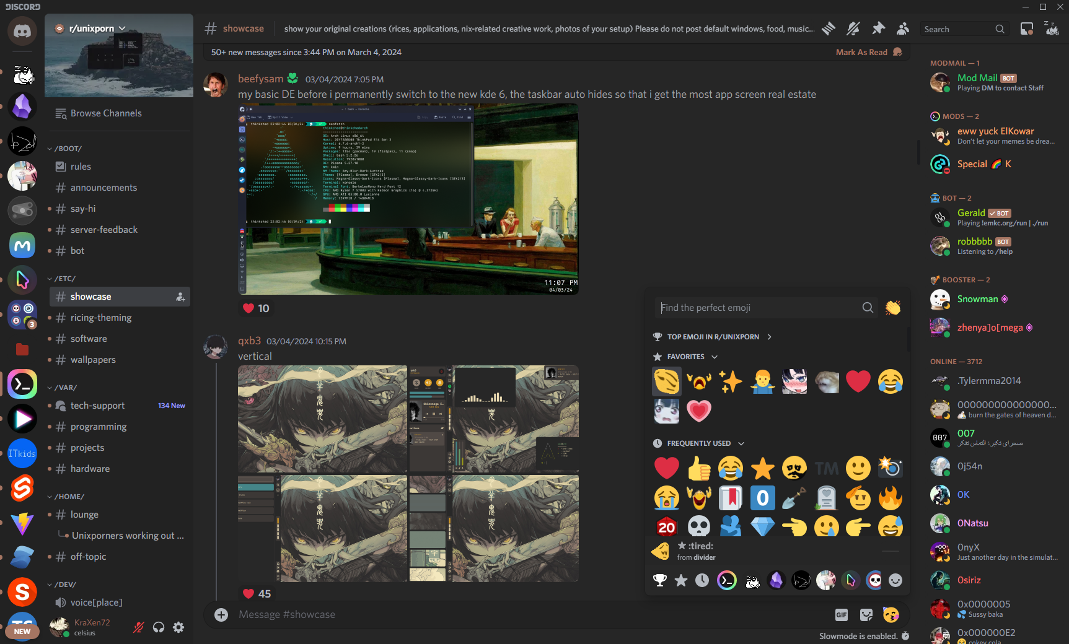
Task: Open the inbox icon
Action: click(1027, 28)
